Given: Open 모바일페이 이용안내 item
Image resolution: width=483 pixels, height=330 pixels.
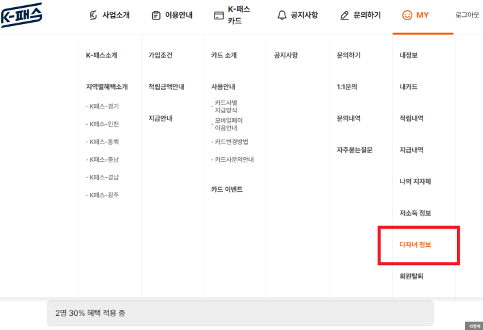Looking at the screenshot, I should point(229,124).
